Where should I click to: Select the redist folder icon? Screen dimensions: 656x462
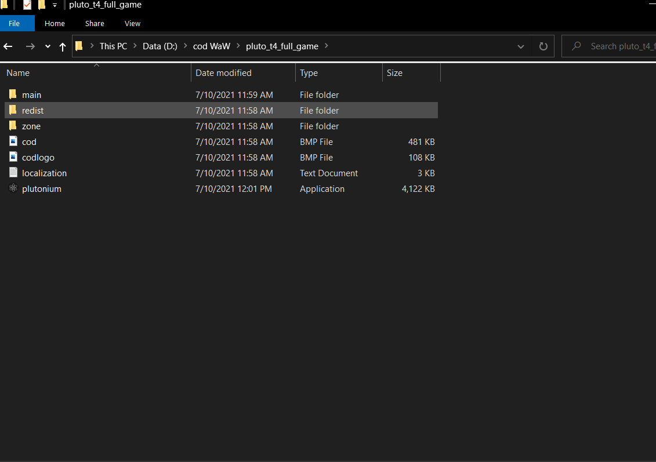pos(13,110)
